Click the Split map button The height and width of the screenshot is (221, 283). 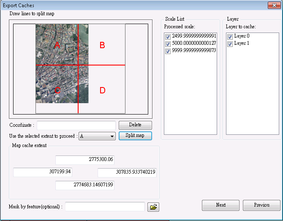135,136
